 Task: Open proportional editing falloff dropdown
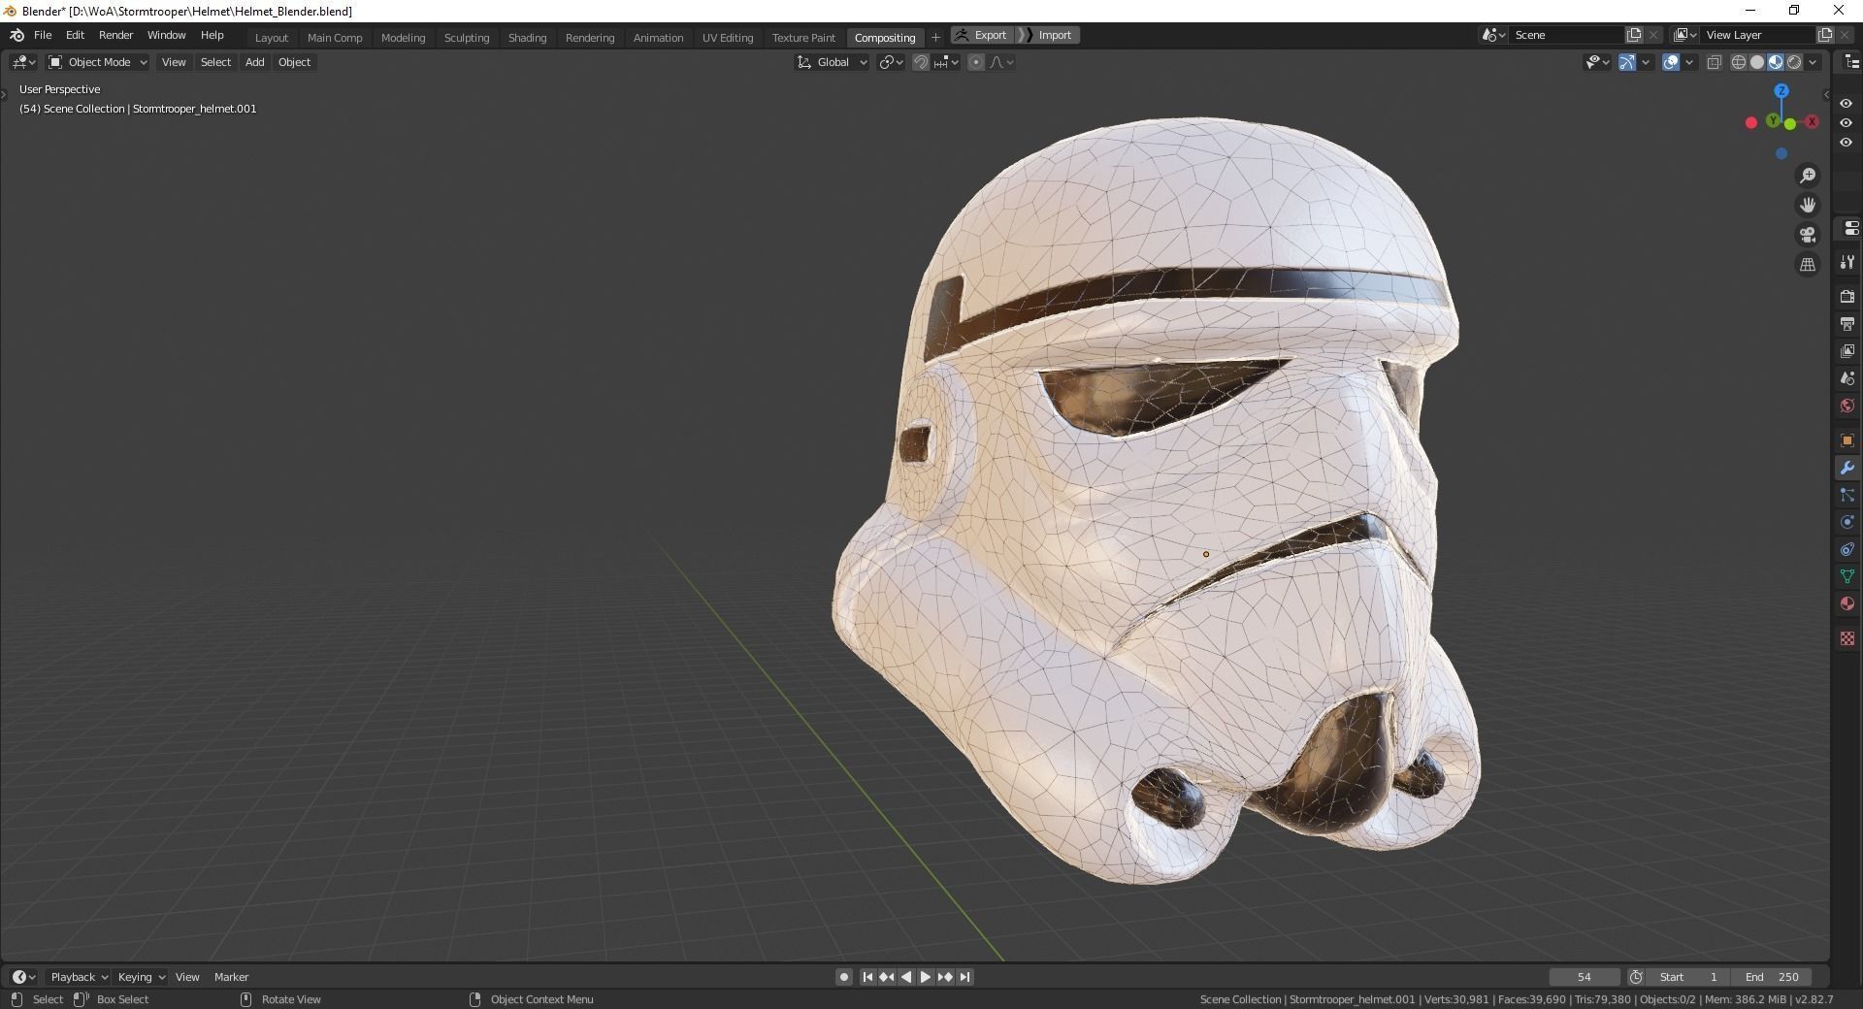point(1001,62)
